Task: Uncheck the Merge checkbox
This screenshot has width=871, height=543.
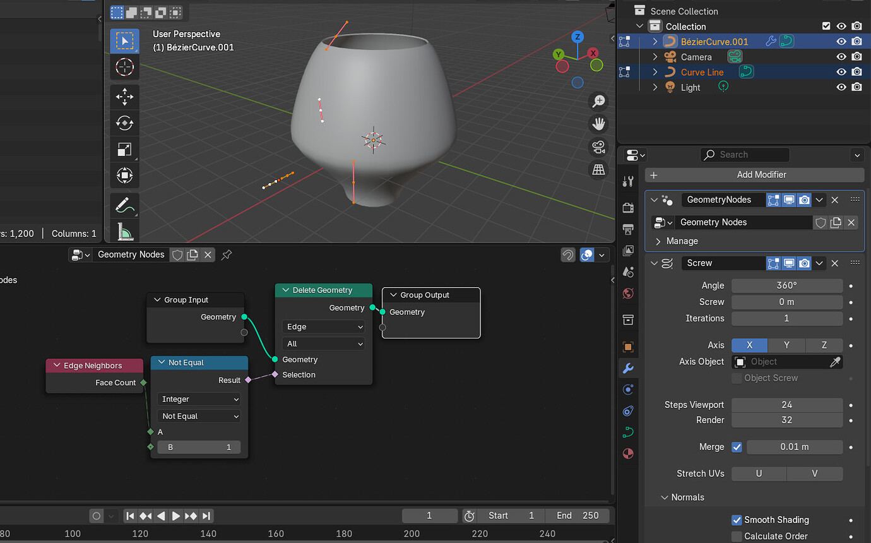Action: (737, 447)
